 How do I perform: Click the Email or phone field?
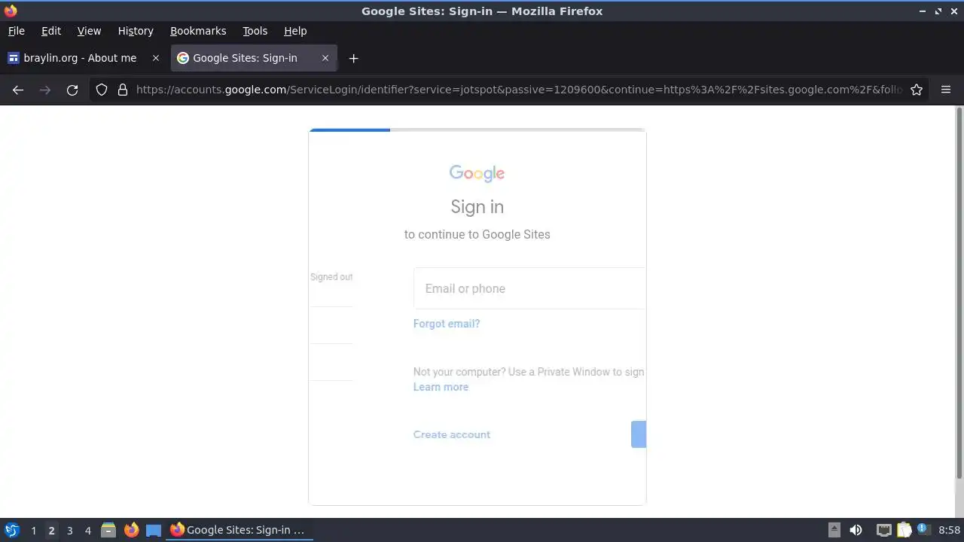(x=529, y=288)
